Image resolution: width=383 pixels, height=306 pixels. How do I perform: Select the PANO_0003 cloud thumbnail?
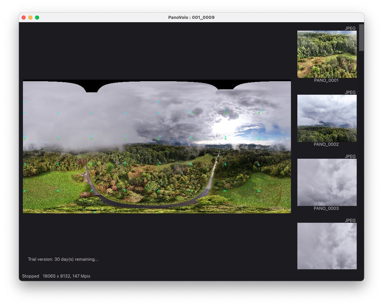[327, 182]
